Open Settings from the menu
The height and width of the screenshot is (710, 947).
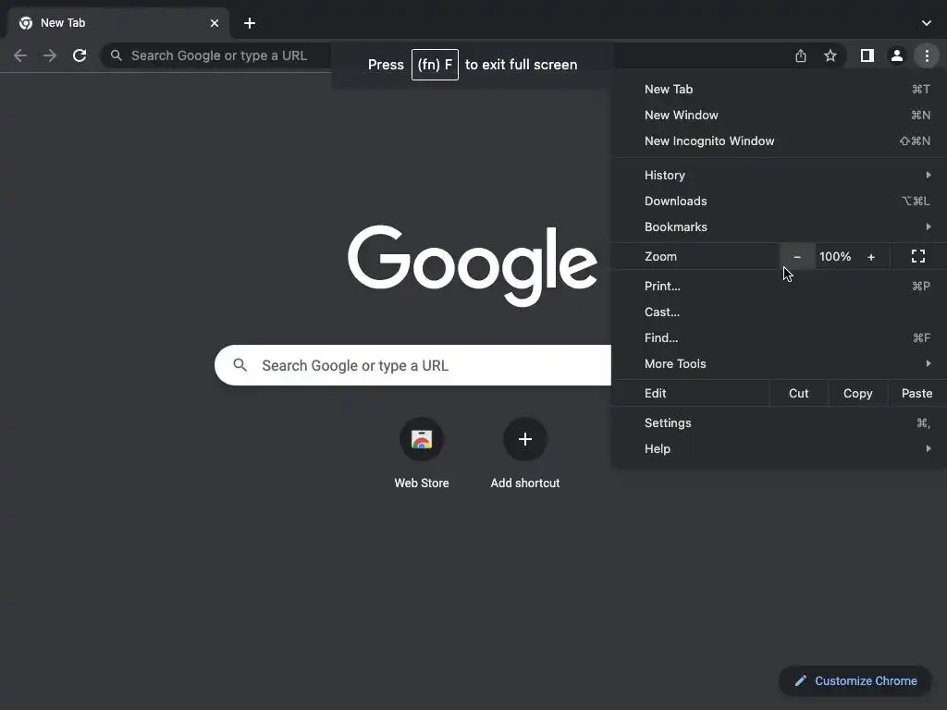[779, 423]
